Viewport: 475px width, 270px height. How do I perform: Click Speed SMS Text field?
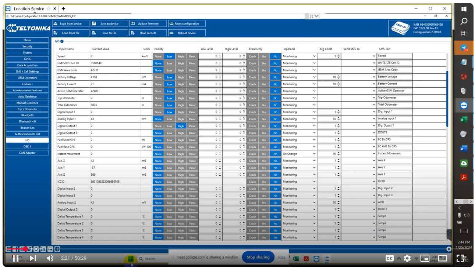click(395, 56)
